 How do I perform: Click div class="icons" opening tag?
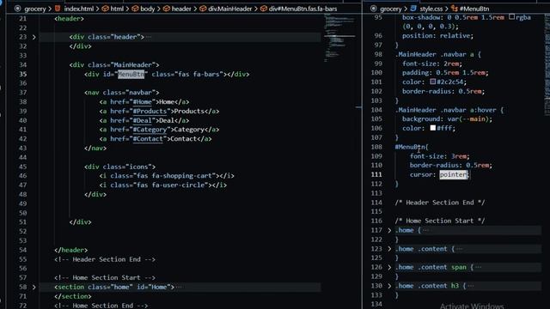(120, 167)
